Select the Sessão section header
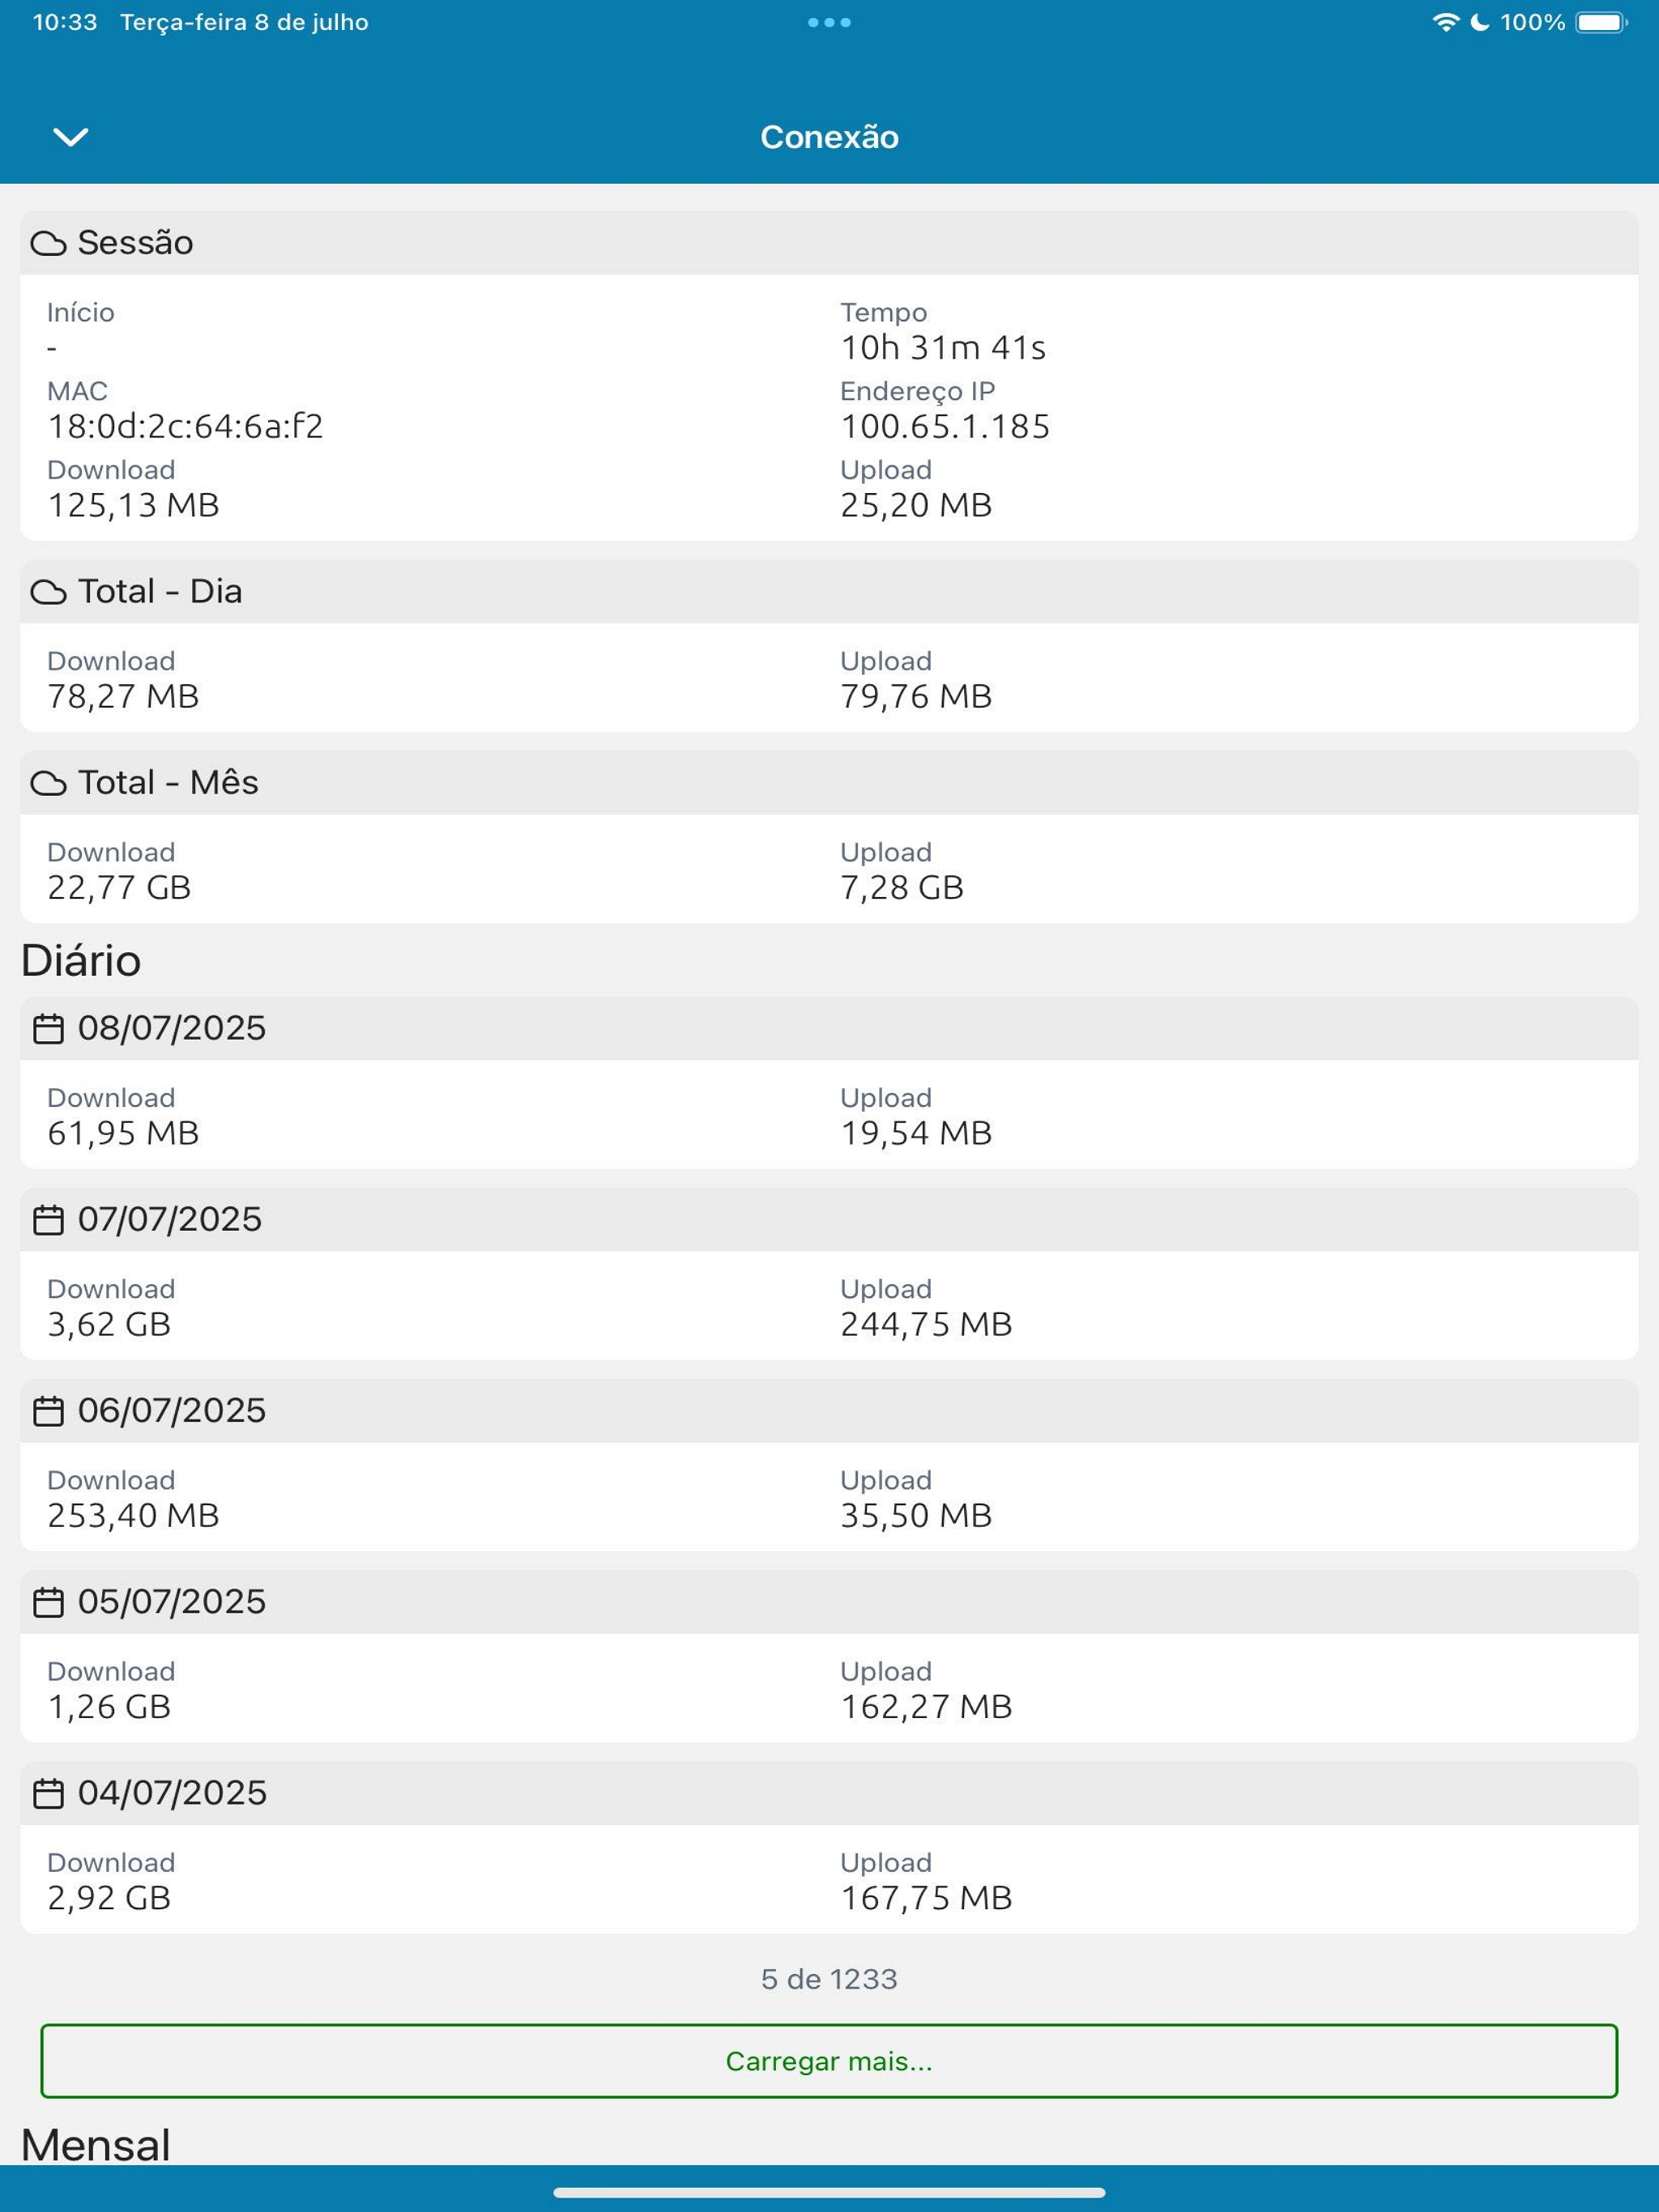 (829, 243)
